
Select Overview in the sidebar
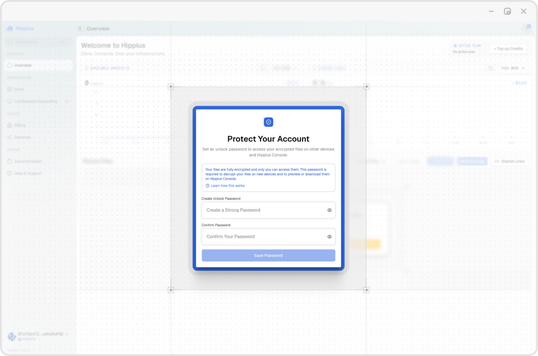pyautogui.click(x=39, y=65)
